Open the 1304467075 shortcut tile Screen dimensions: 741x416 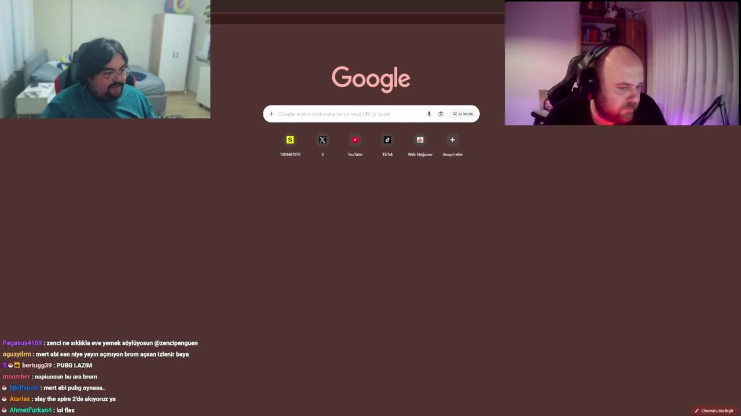coord(290,145)
